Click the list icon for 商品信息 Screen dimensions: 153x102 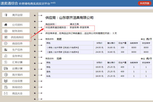coord(6,44)
